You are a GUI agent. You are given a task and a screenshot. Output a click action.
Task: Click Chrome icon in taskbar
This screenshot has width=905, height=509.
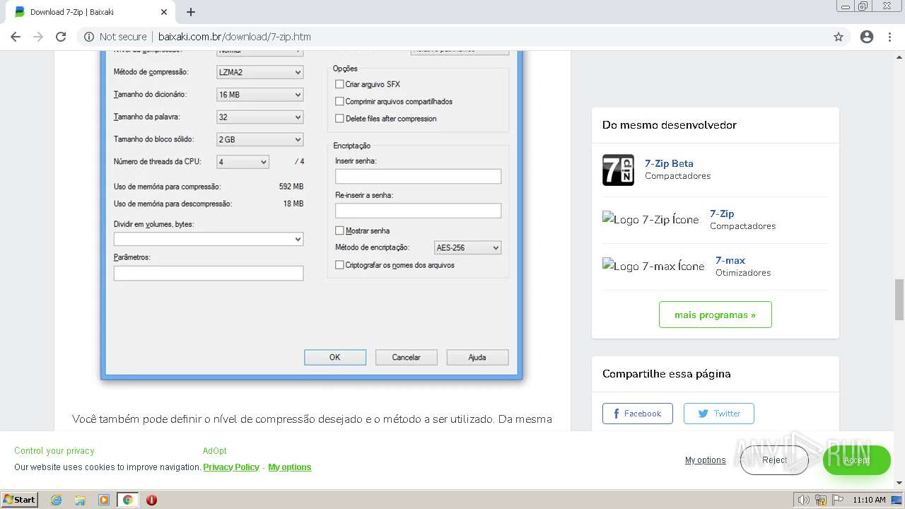[127, 500]
